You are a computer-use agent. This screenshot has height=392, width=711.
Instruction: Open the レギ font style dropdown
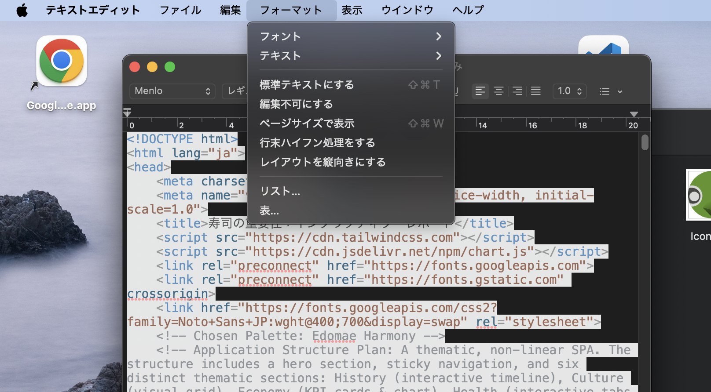pos(235,91)
